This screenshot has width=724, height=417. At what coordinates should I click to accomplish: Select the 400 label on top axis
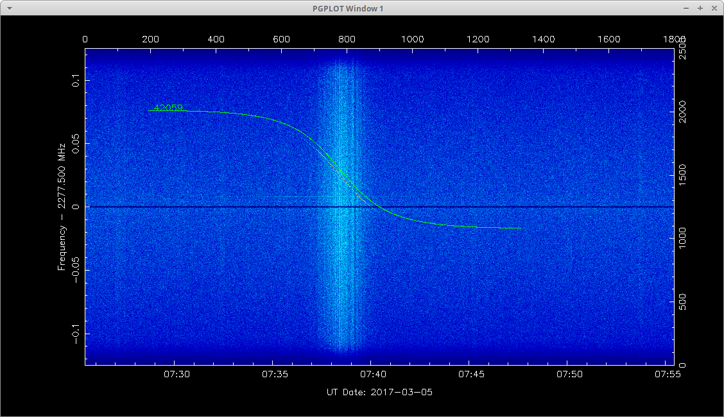tap(216, 39)
